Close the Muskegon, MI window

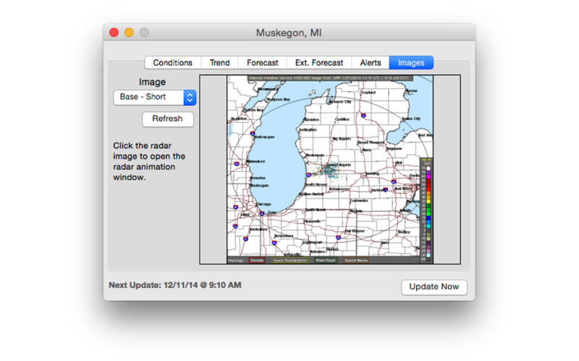click(x=114, y=32)
